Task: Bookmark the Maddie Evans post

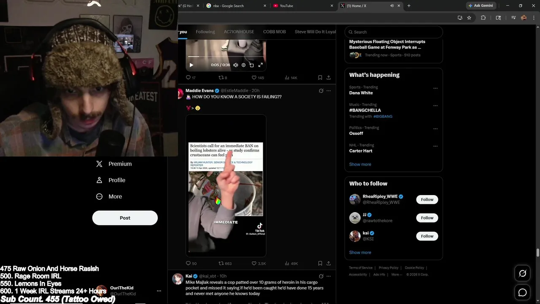Action: (320, 263)
